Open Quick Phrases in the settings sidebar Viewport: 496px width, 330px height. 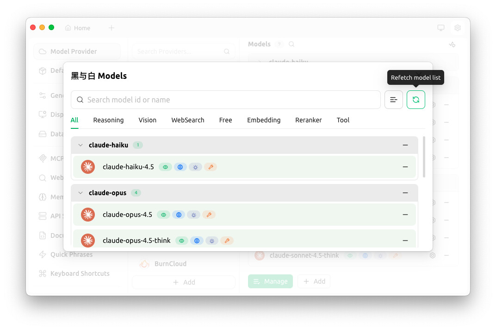click(x=77, y=254)
